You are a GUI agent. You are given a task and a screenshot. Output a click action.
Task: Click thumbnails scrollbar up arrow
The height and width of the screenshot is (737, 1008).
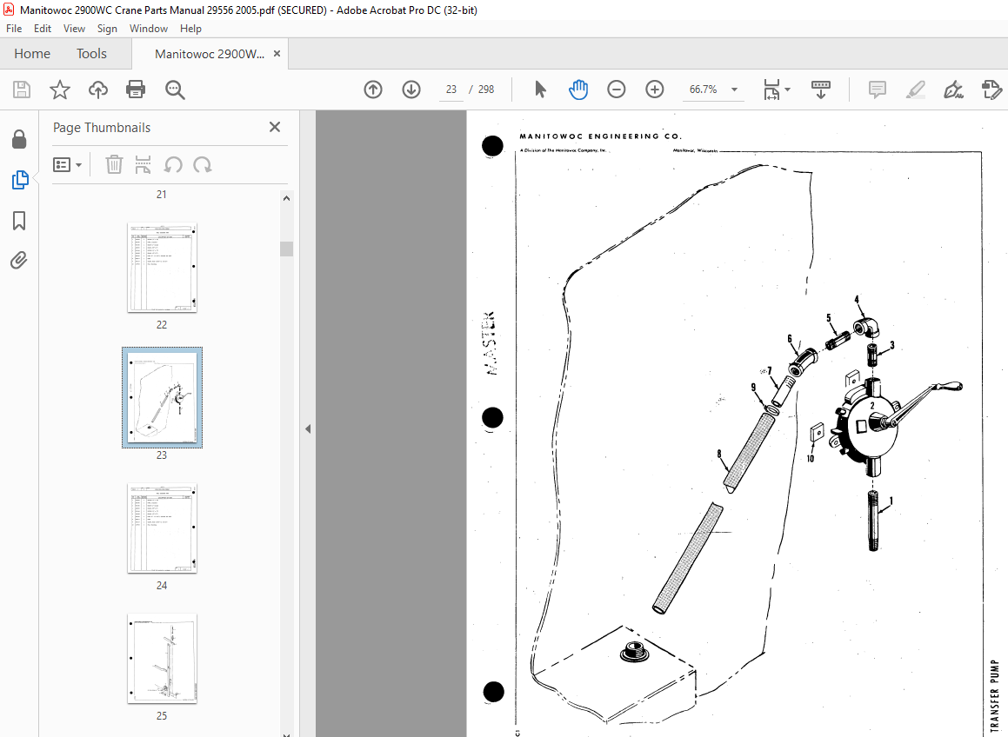click(x=287, y=198)
